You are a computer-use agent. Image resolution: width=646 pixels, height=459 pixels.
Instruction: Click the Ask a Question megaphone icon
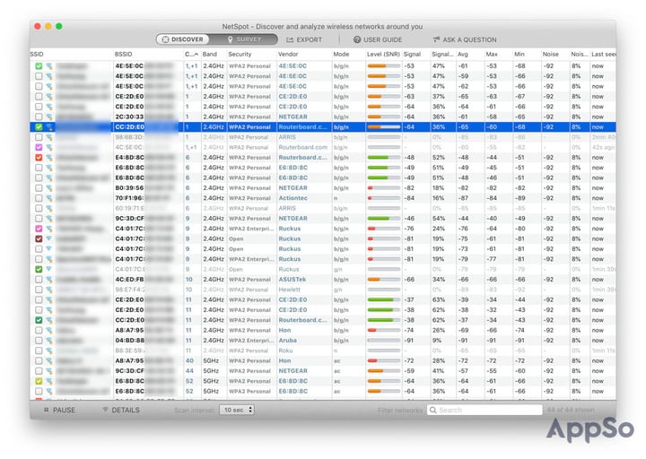pyautogui.click(x=437, y=39)
